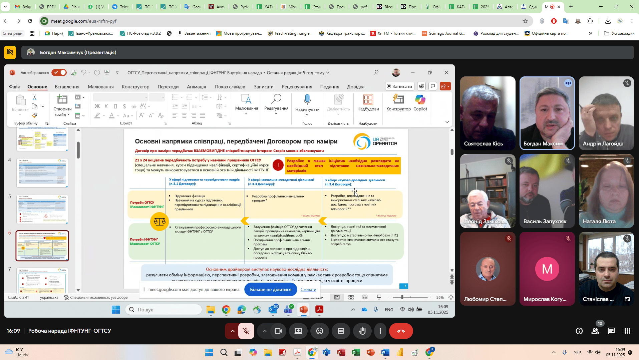Expand the video settings arrow

[x=265, y=331]
